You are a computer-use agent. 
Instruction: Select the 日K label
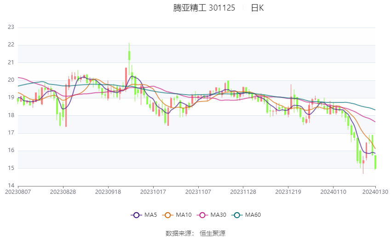(x=257, y=8)
